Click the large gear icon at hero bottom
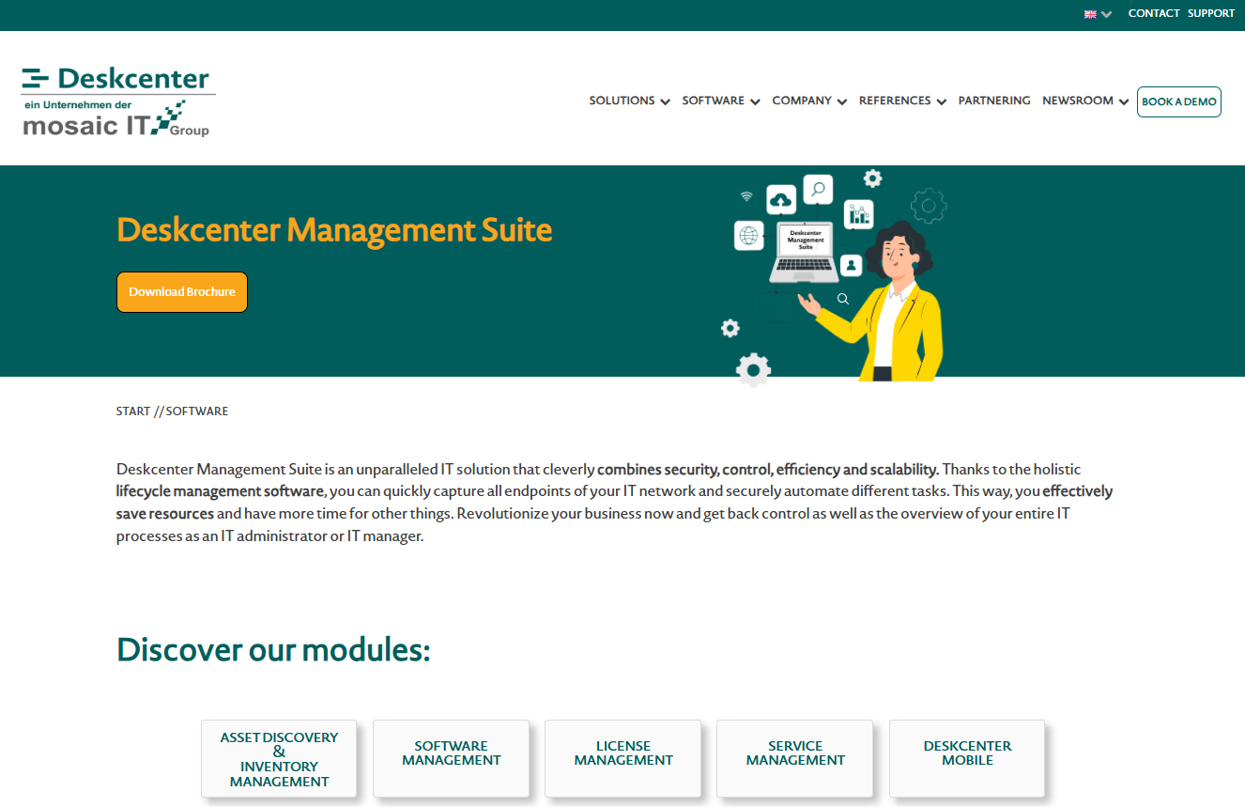The image size is (1245, 807). pyautogui.click(x=753, y=369)
